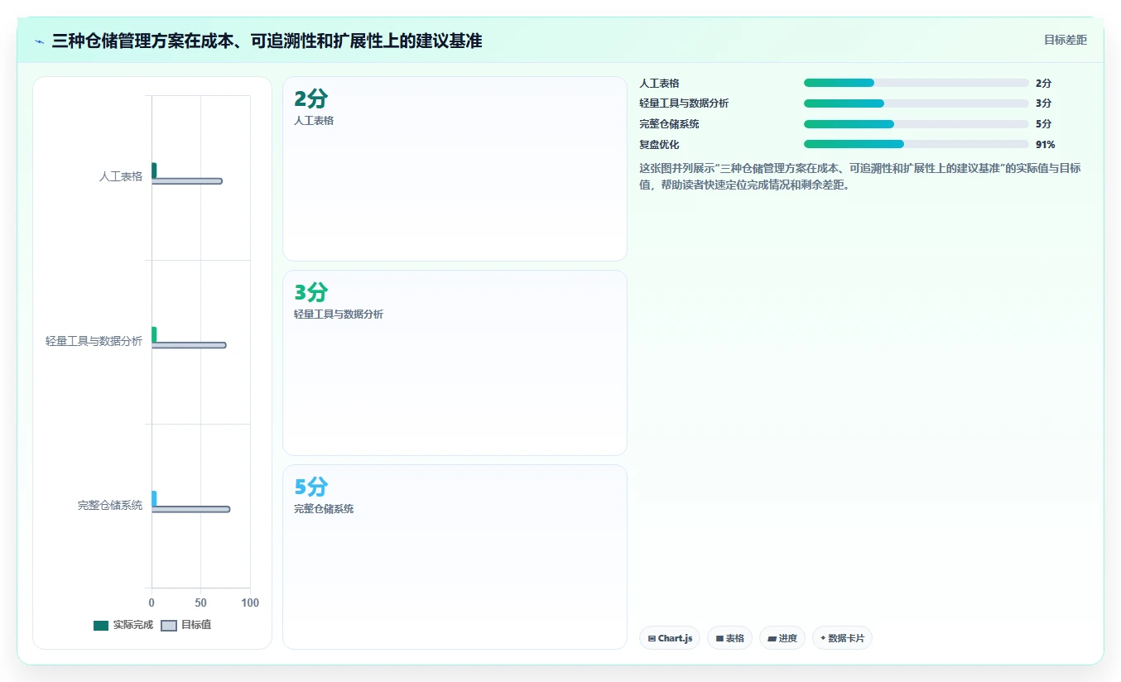Click the 表格 tag chip
The image size is (1121, 682).
click(729, 638)
